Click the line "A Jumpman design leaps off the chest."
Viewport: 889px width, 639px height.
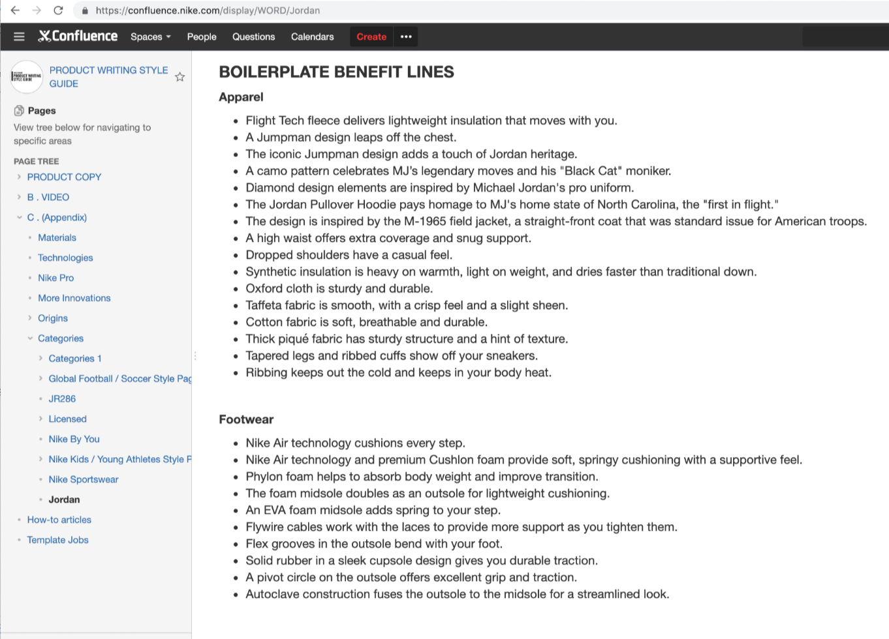pyautogui.click(x=351, y=138)
